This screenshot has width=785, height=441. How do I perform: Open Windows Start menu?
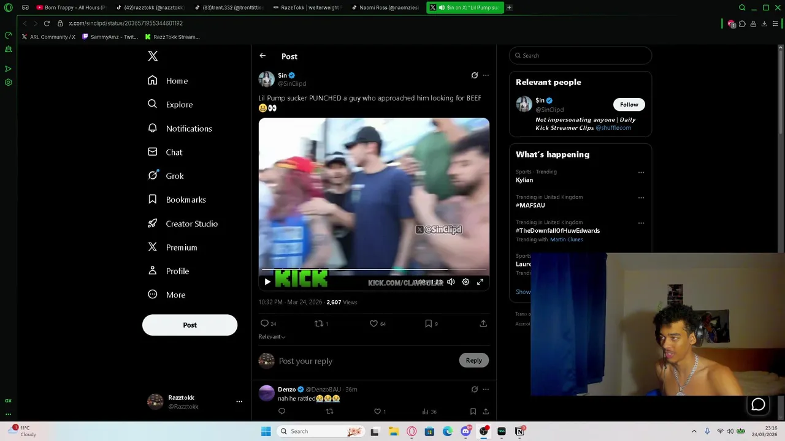click(266, 431)
